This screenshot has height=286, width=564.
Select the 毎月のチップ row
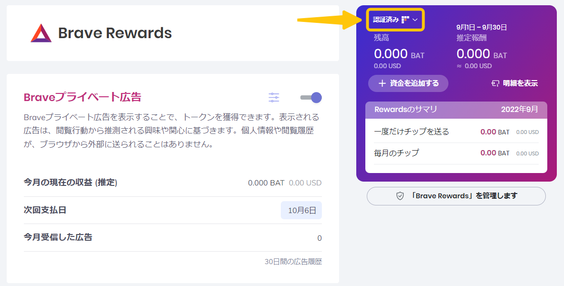(456, 153)
